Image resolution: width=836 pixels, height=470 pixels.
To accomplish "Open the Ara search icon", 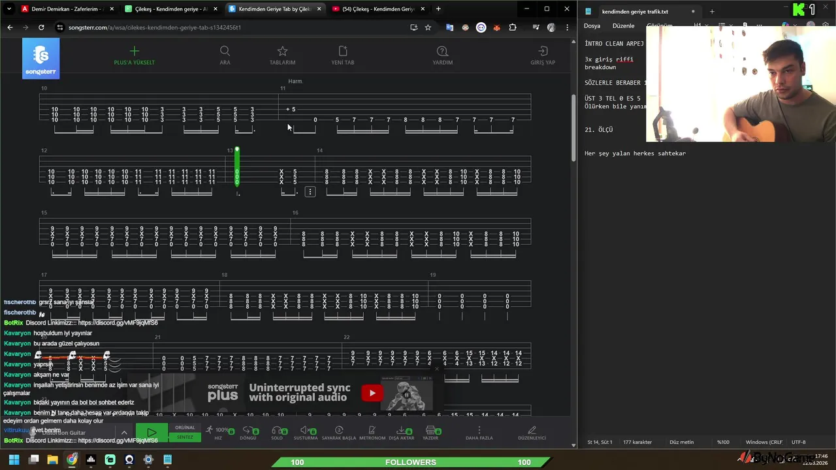I will click(225, 51).
